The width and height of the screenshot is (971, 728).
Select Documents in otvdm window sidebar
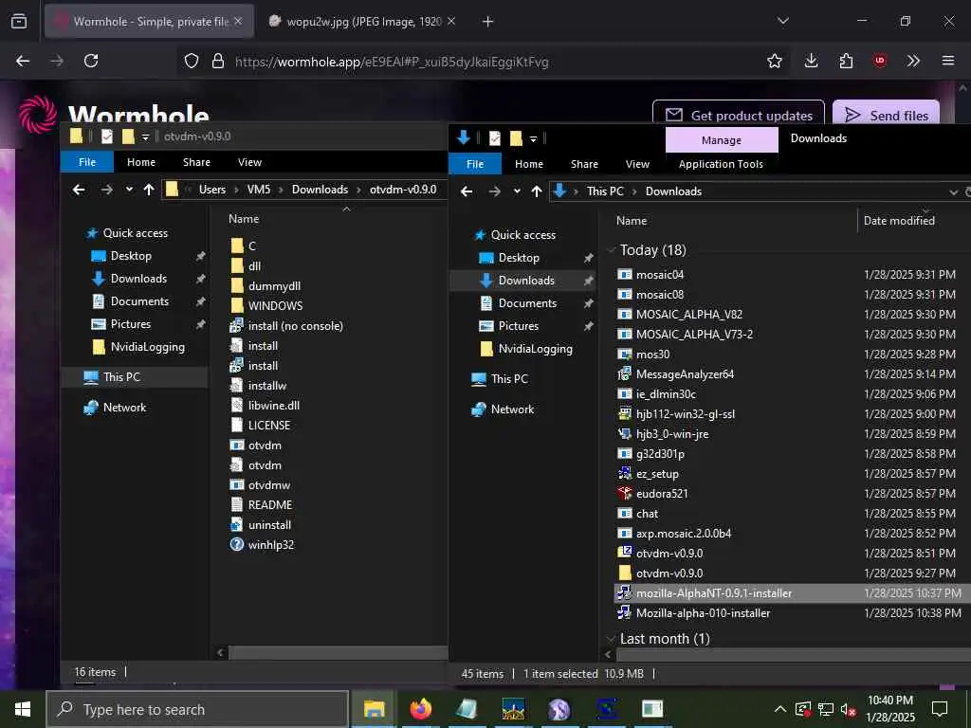pyautogui.click(x=139, y=301)
